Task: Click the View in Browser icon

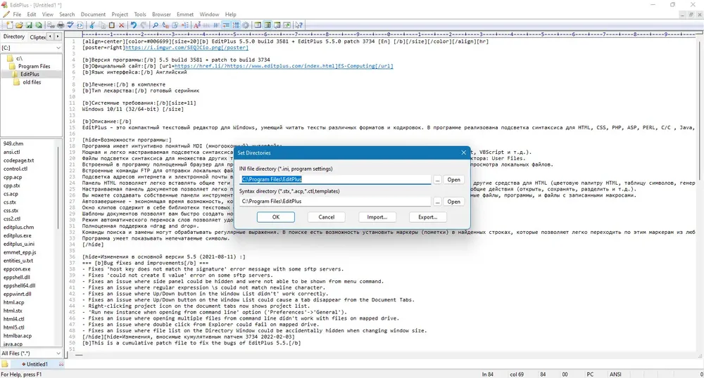Action: (80, 25)
